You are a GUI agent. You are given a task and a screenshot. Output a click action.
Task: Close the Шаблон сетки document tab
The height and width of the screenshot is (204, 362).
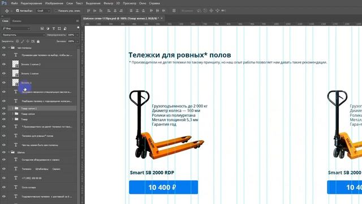tap(162, 18)
